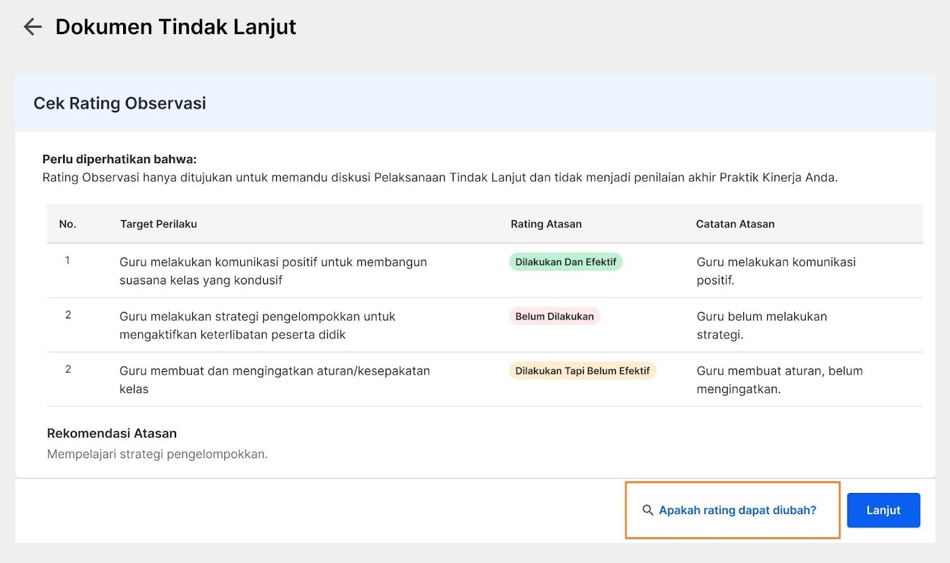Go back using the left arrow icon

[x=32, y=27]
